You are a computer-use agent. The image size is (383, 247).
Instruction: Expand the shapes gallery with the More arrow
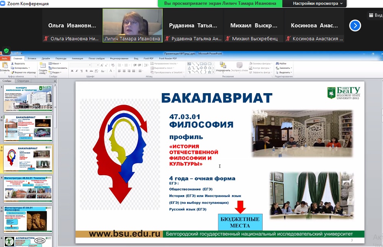pos(213,72)
